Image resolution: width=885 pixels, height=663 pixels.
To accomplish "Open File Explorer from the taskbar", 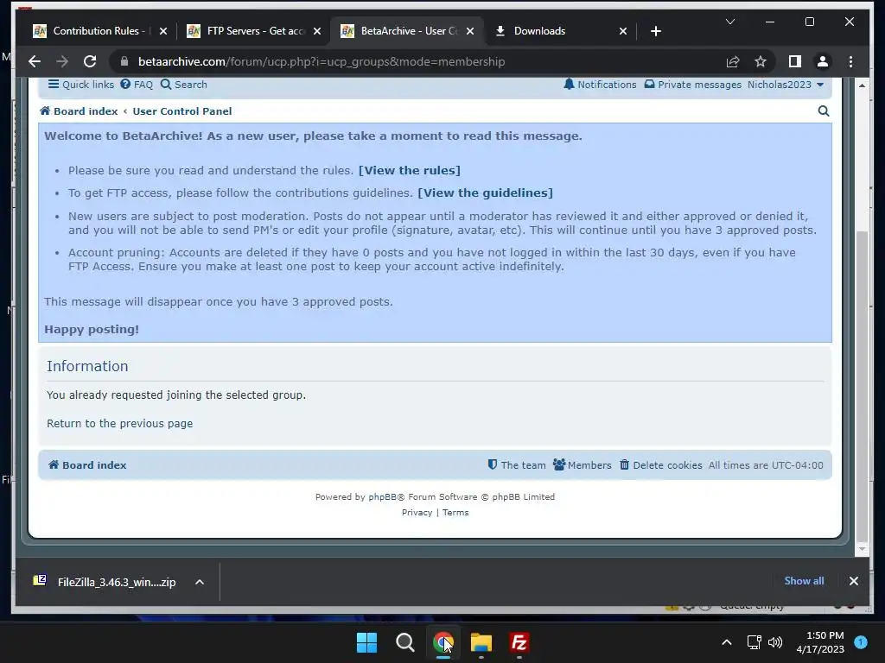I will pos(481,642).
